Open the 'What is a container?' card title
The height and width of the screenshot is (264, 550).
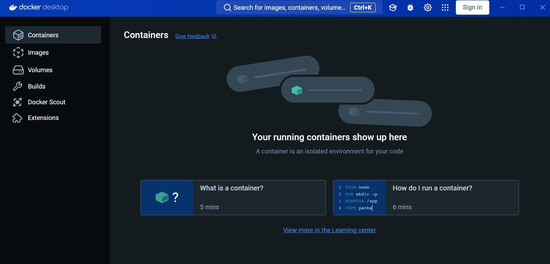tap(232, 188)
